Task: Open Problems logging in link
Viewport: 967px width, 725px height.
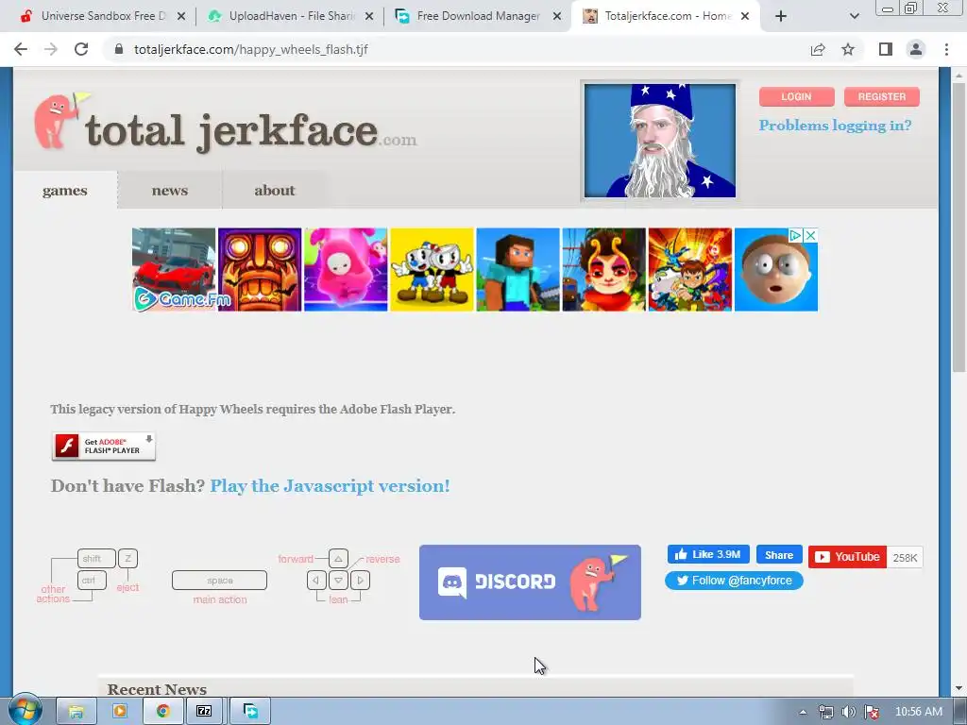Action: [835, 126]
